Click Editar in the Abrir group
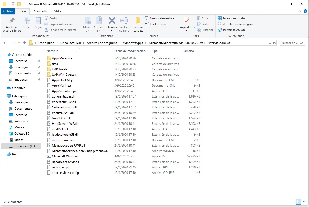 click(203, 24)
